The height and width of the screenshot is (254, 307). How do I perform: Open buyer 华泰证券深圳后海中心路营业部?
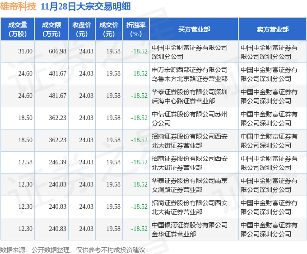[x=190, y=96]
